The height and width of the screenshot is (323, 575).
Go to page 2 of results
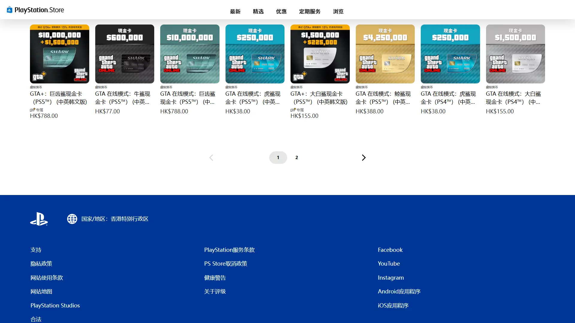(x=296, y=158)
